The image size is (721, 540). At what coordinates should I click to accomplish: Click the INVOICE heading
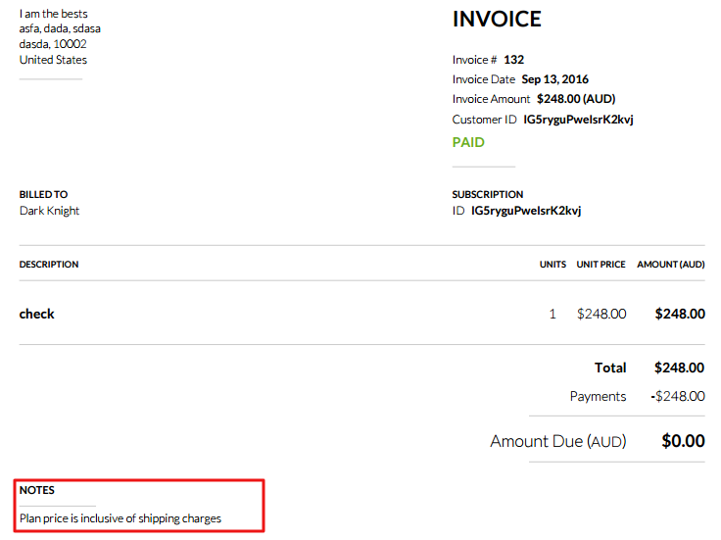(497, 20)
